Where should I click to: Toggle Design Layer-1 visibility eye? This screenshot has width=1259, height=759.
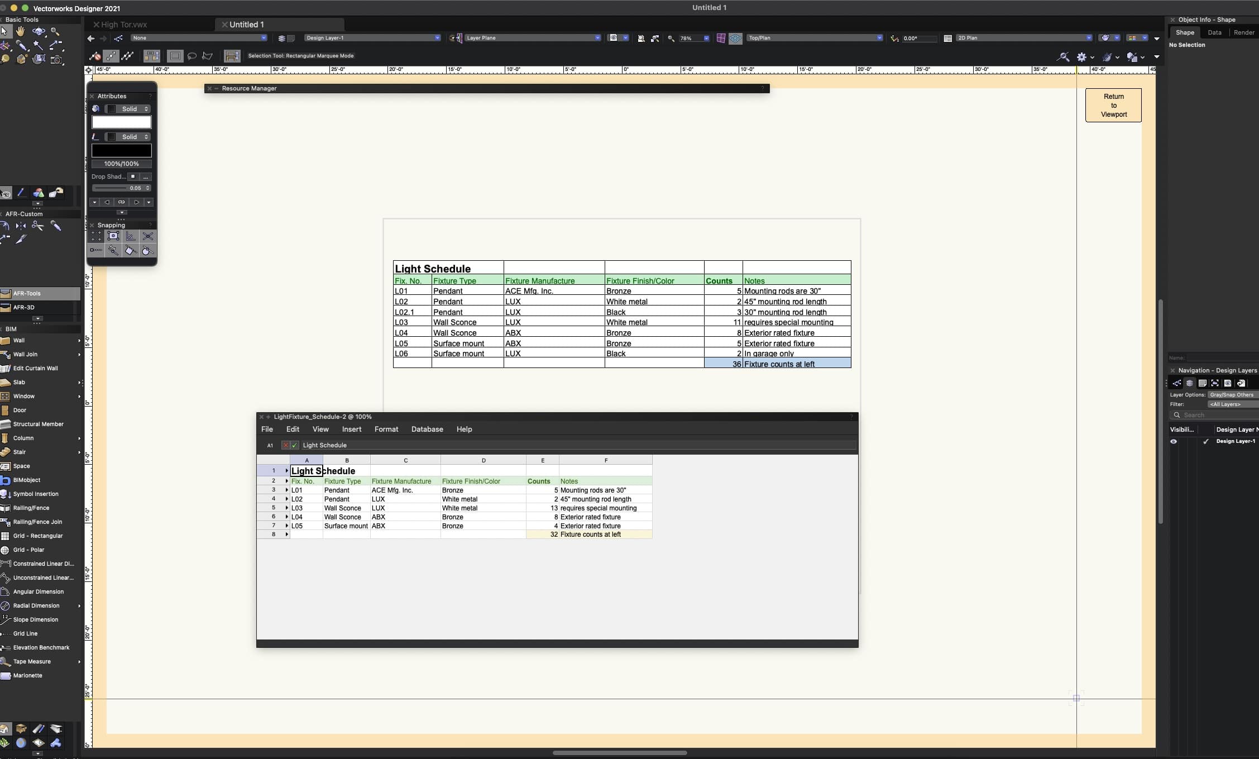[x=1174, y=441]
